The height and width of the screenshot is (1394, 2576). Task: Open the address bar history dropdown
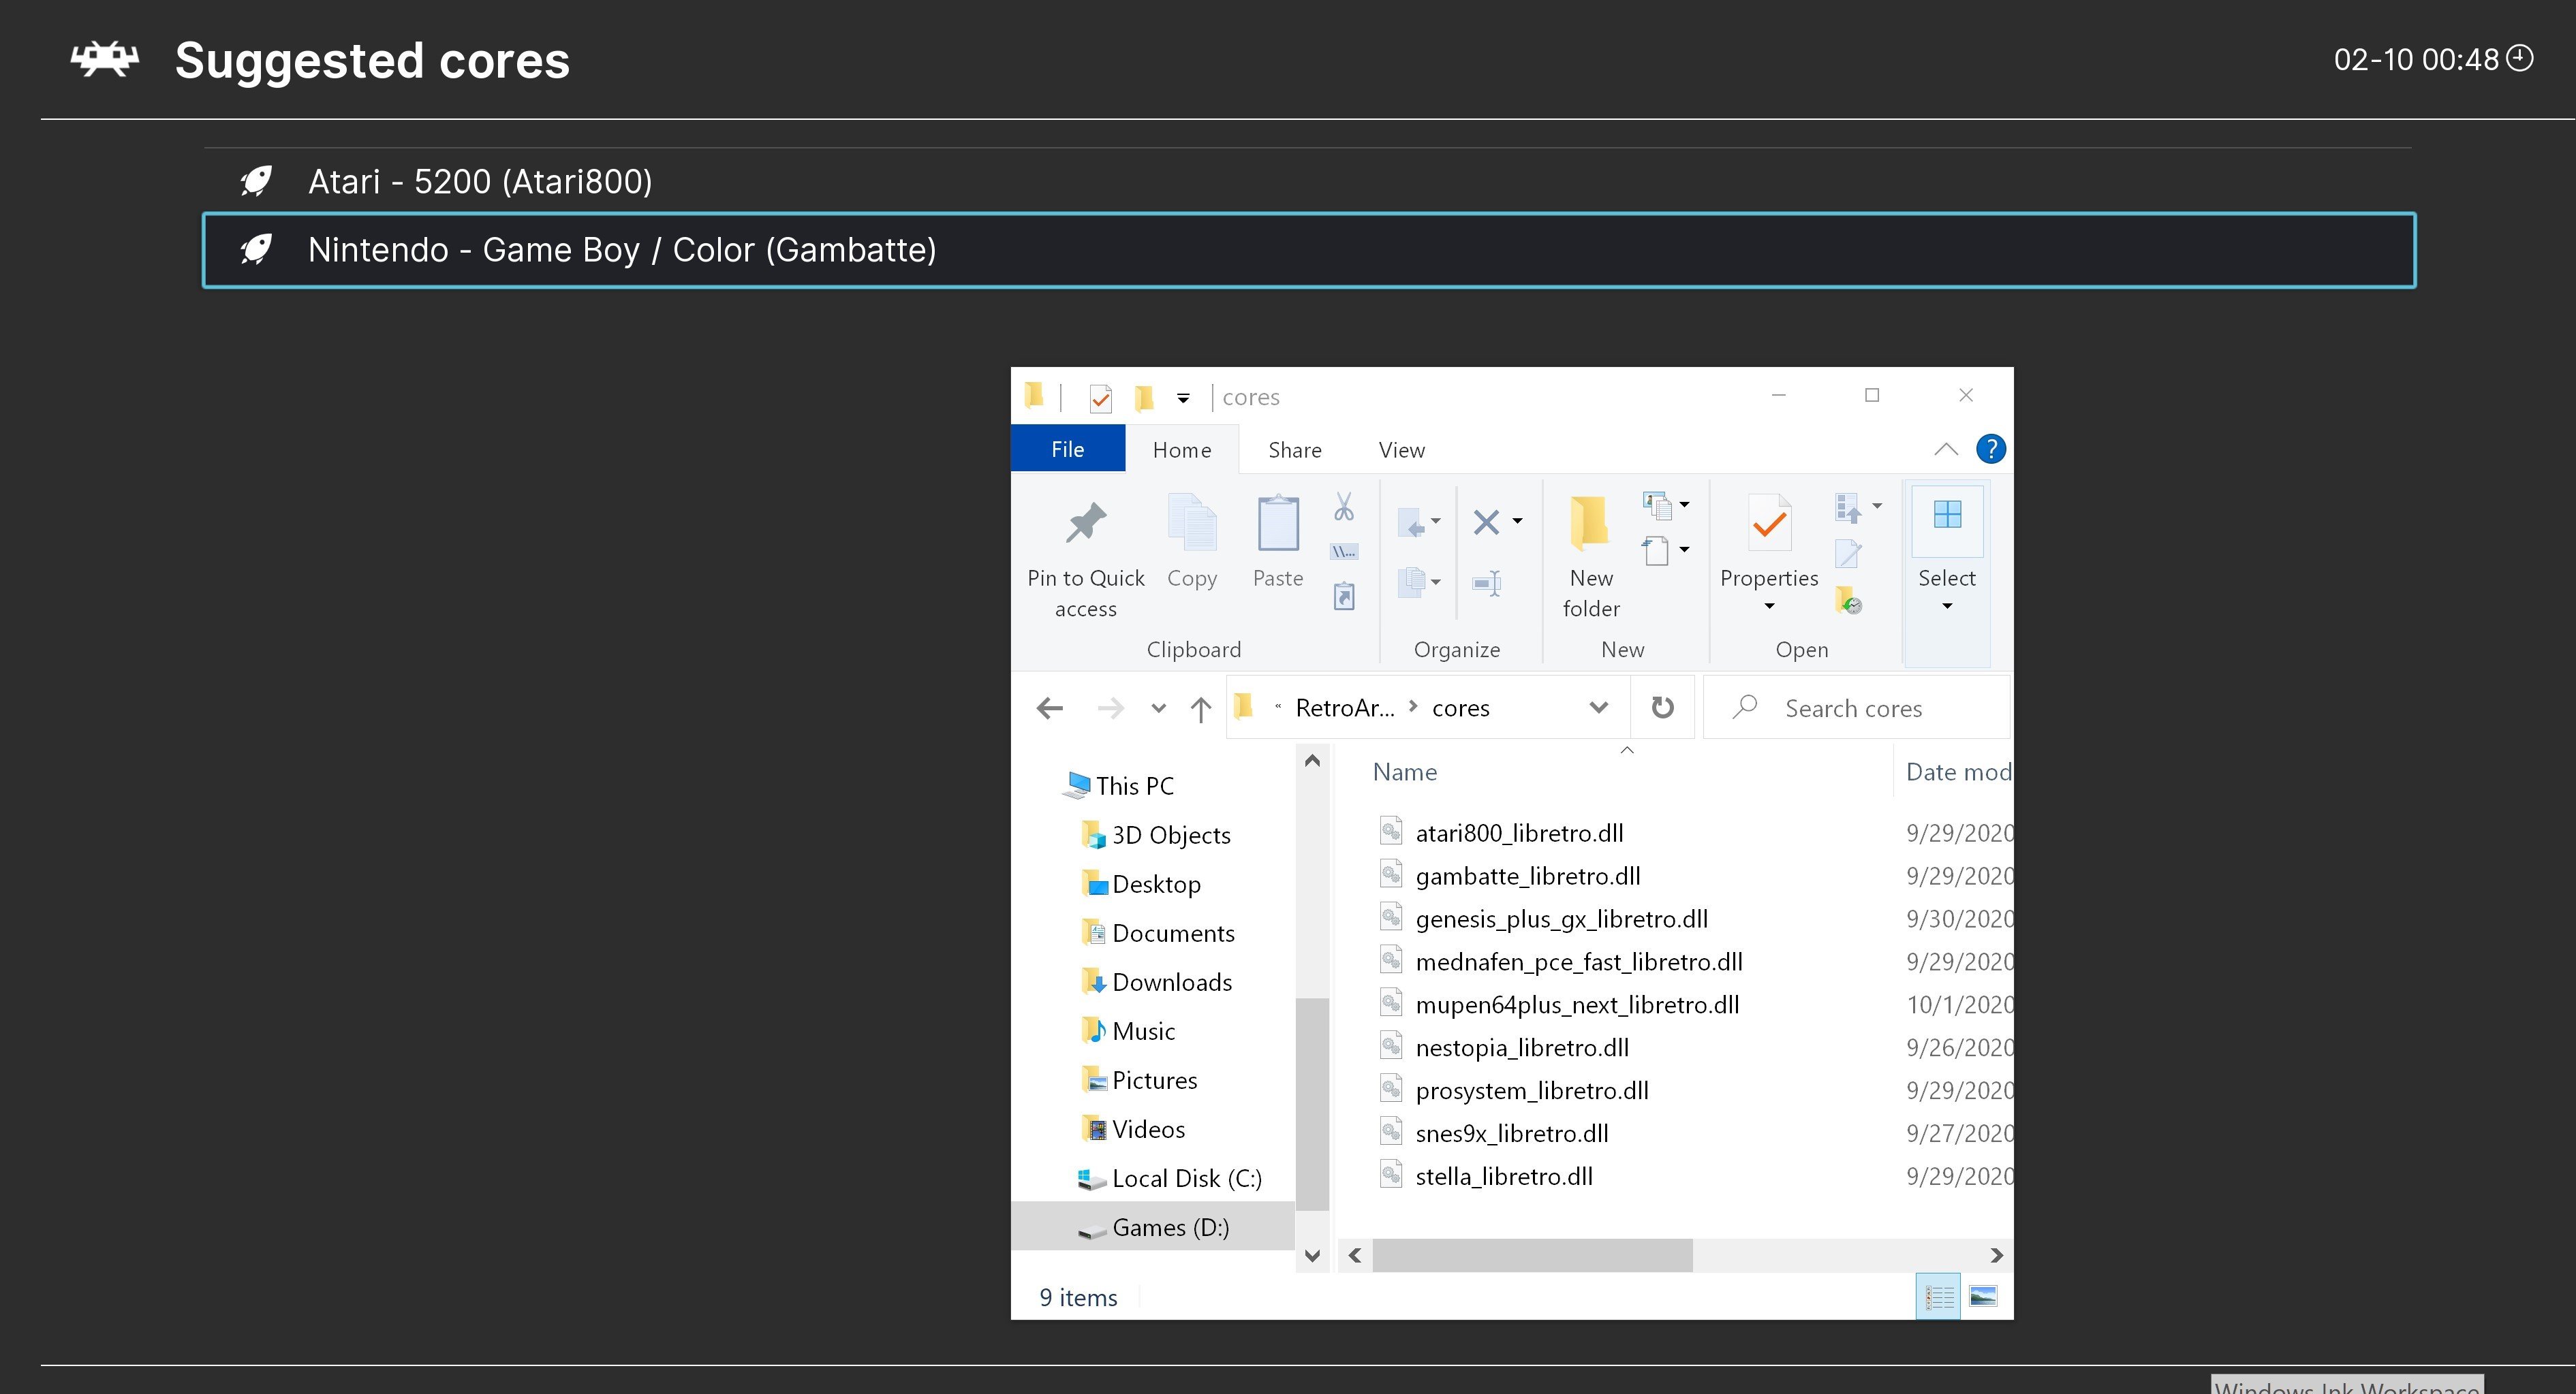click(1598, 708)
